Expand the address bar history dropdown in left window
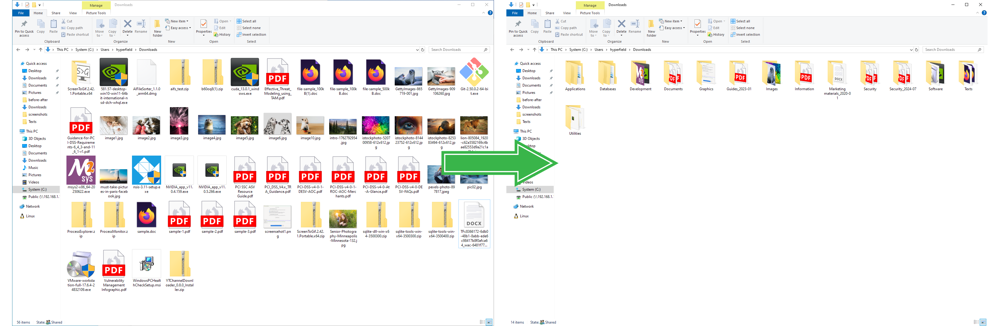 point(417,50)
